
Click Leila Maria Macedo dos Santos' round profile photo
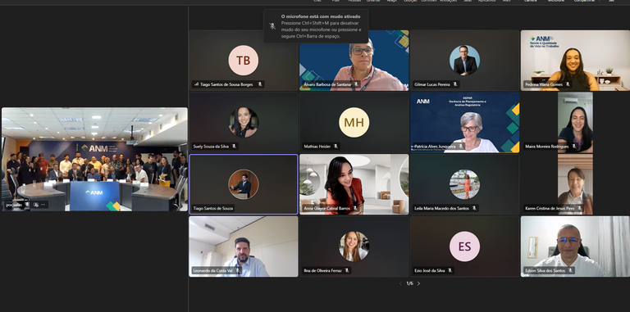click(464, 184)
